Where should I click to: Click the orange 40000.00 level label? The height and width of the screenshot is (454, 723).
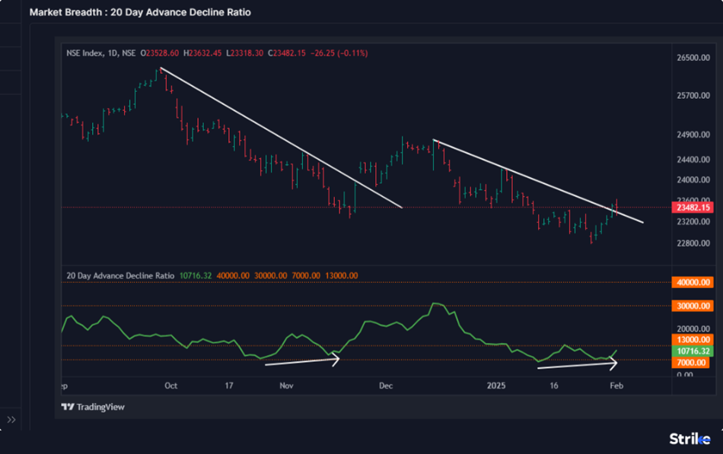692,282
